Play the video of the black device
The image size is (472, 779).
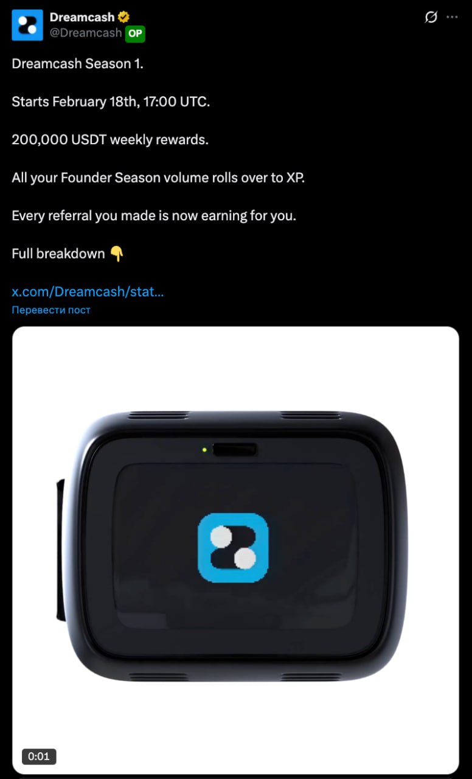235,550
